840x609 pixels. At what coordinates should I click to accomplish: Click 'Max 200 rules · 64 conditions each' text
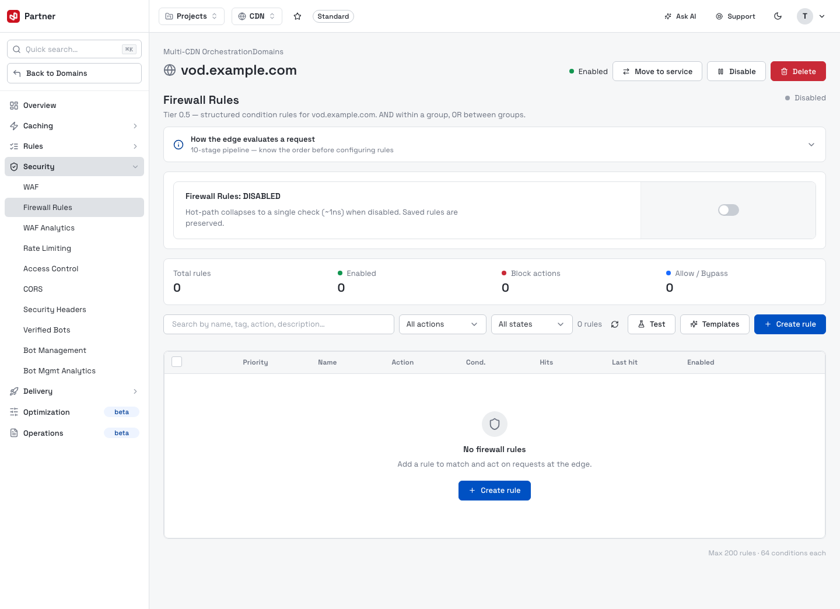click(767, 553)
